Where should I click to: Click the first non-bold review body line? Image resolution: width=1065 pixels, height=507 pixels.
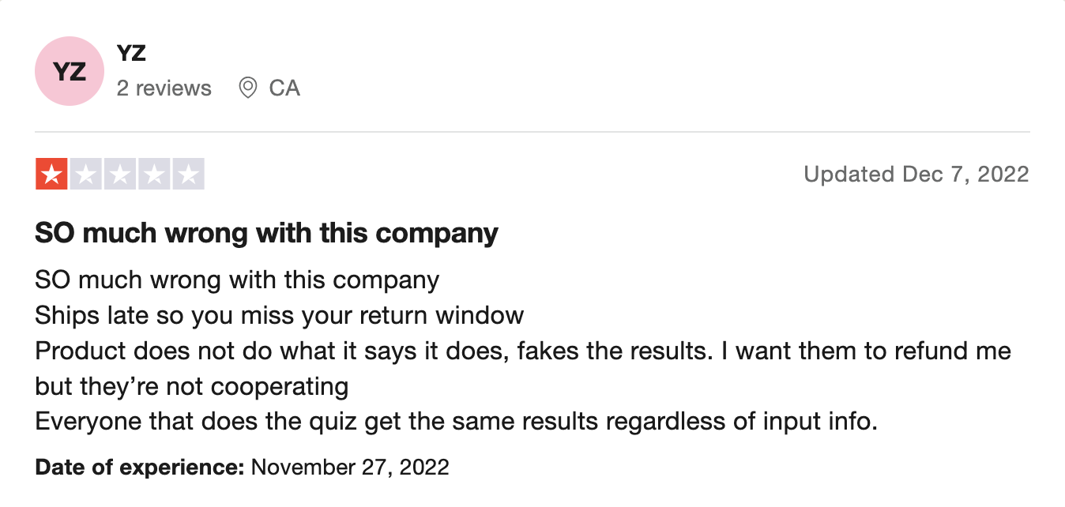237,280
